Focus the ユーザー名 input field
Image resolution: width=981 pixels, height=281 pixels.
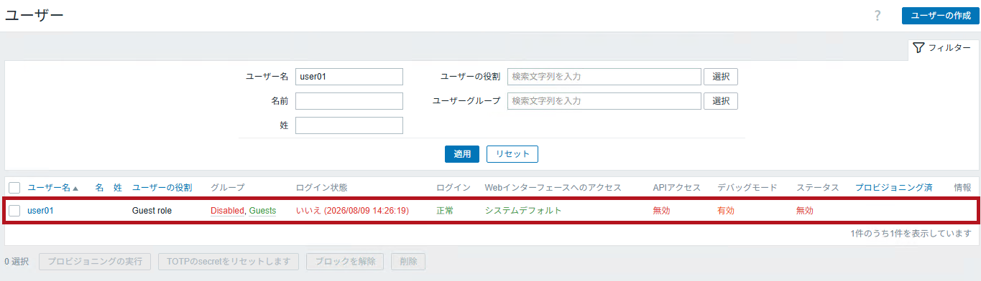(349, 77)
